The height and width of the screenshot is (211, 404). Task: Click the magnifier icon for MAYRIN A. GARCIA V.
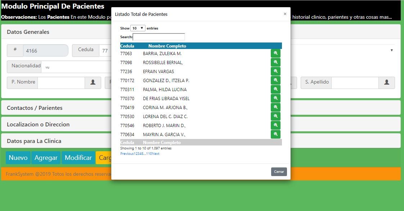275,134
